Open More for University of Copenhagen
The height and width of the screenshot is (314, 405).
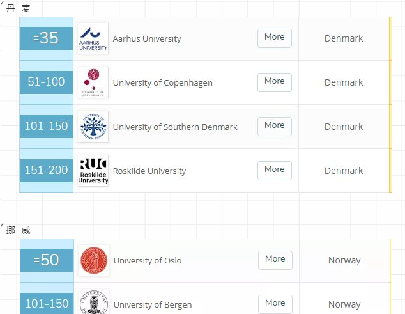click(x=275, y=82)
